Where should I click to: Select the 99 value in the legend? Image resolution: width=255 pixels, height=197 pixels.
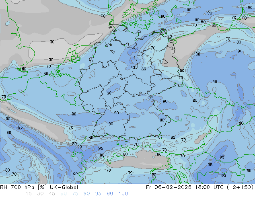click(110, 194)
